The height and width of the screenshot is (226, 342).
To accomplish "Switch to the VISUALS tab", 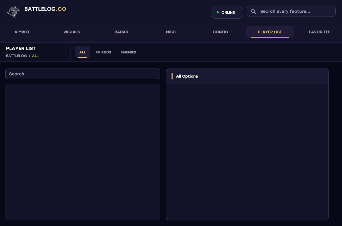I will 71,32.
